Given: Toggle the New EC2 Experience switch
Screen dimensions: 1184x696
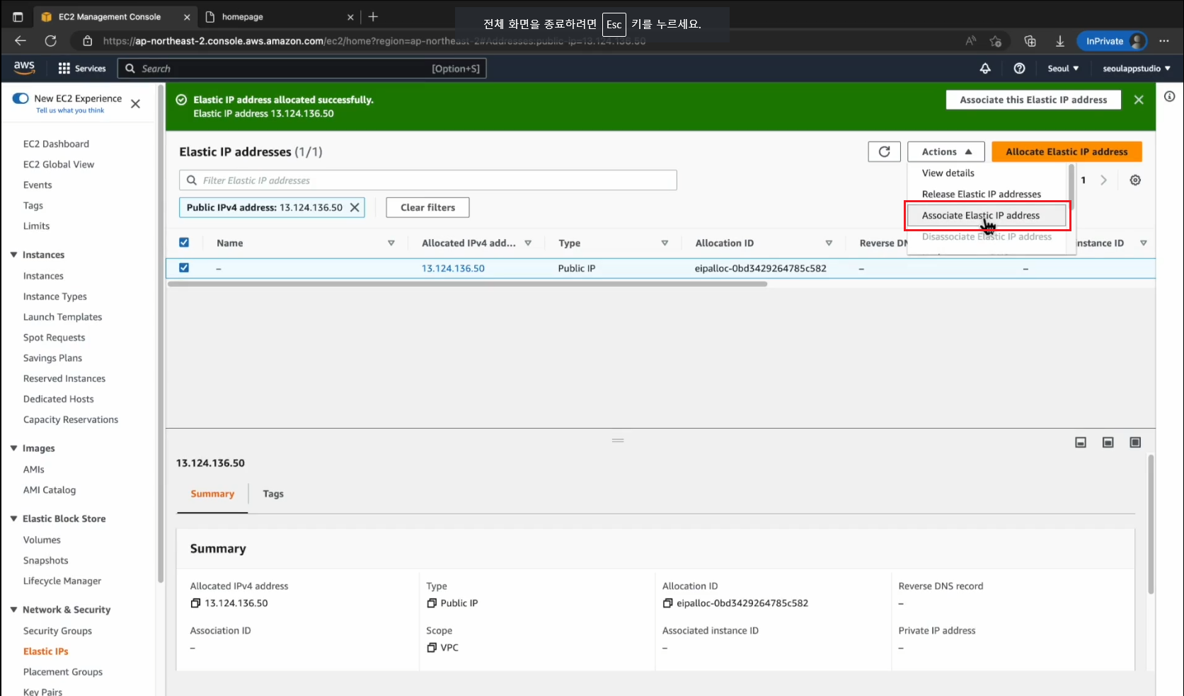Looking at the screenshot, I should (21, 98).
